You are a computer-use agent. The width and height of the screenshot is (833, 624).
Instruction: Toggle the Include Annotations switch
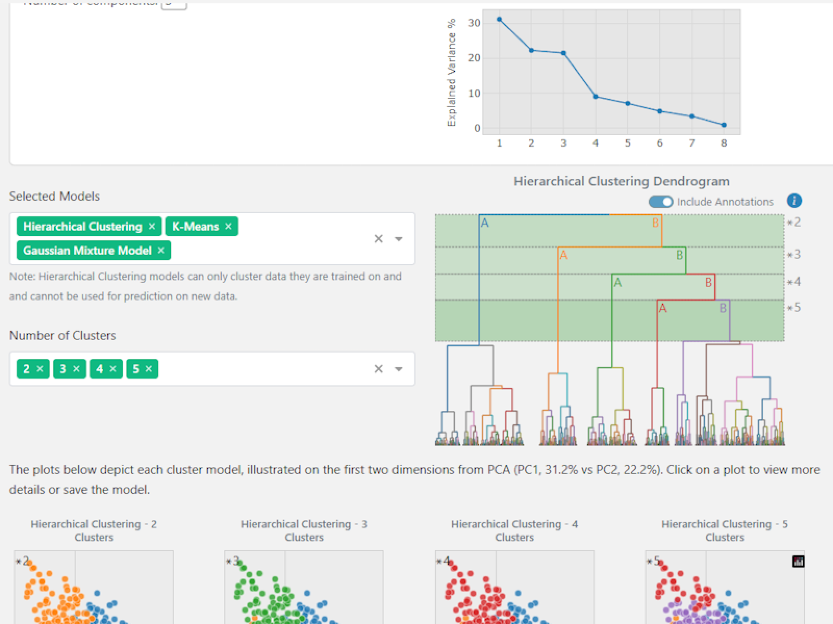click(661, 202)
